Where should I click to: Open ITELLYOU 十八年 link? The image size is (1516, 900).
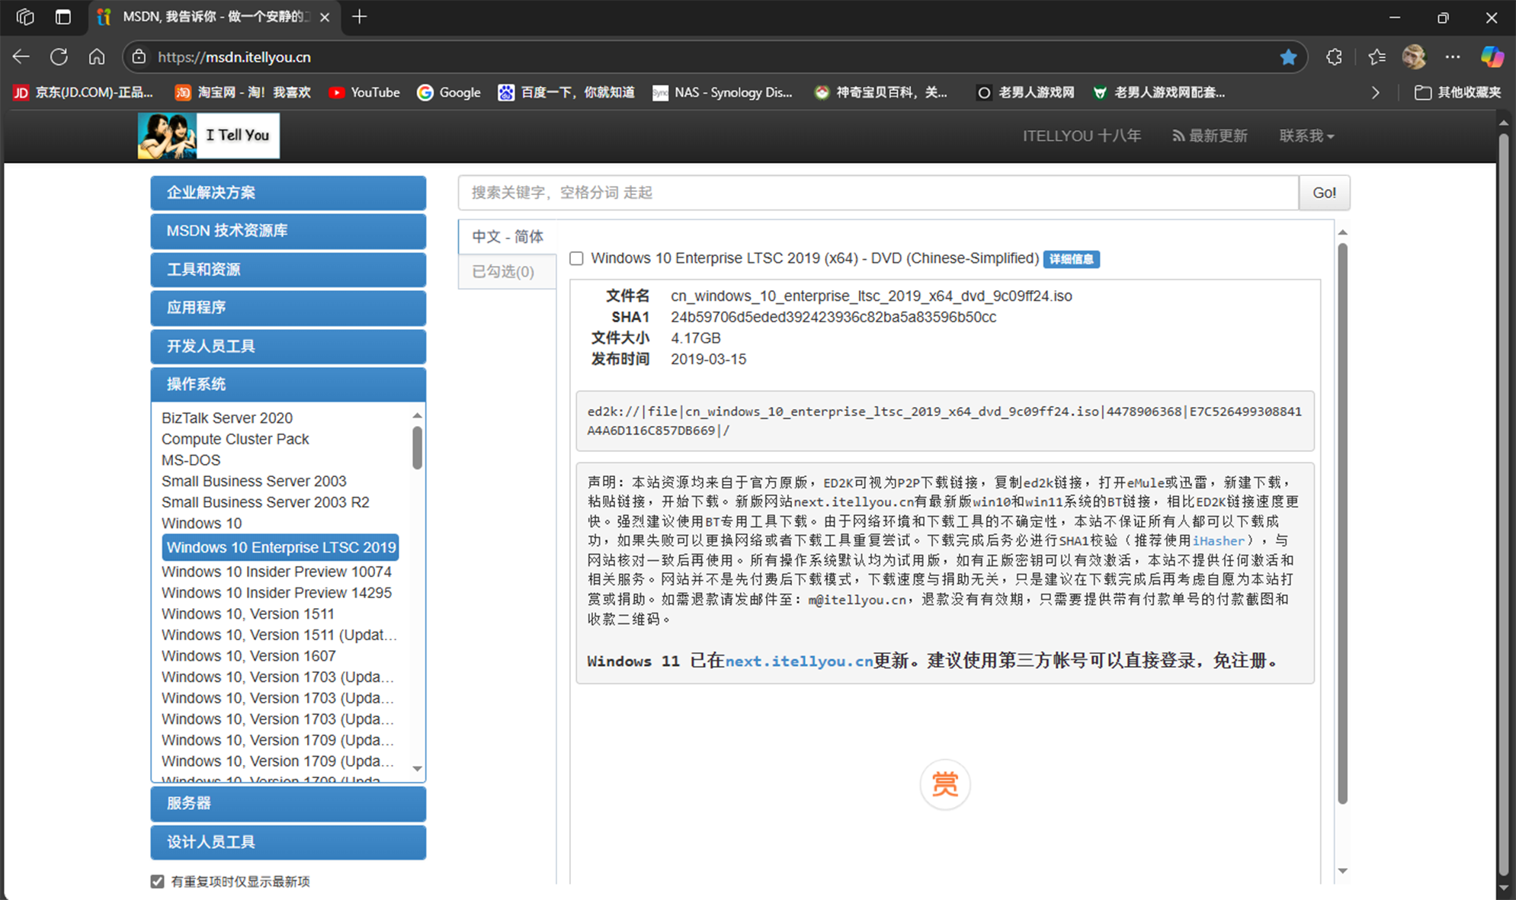pyautogui.click(x=1082, y=136)
